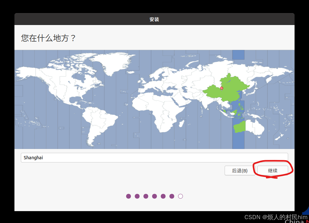309x223 pixels.
Task: Click the sixth filled progress dot
Action: (172, 196)
